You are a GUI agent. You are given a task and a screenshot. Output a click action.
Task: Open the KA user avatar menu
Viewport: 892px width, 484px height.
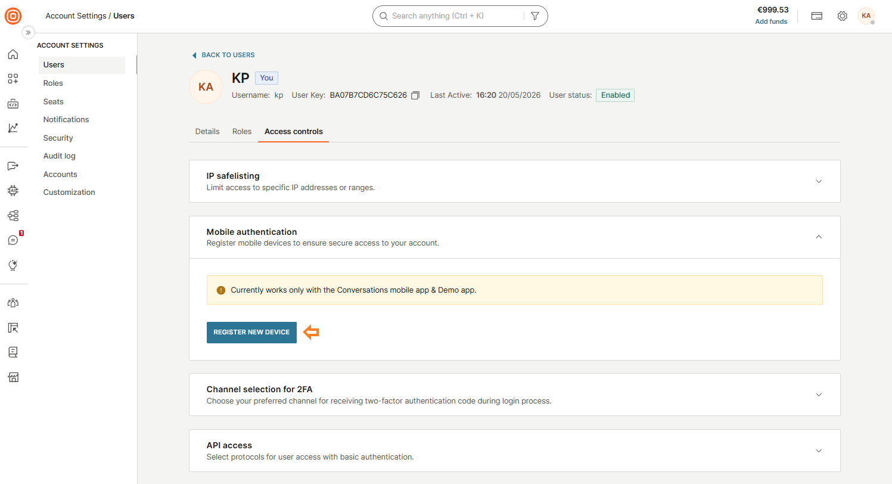(x=866, y=16)
